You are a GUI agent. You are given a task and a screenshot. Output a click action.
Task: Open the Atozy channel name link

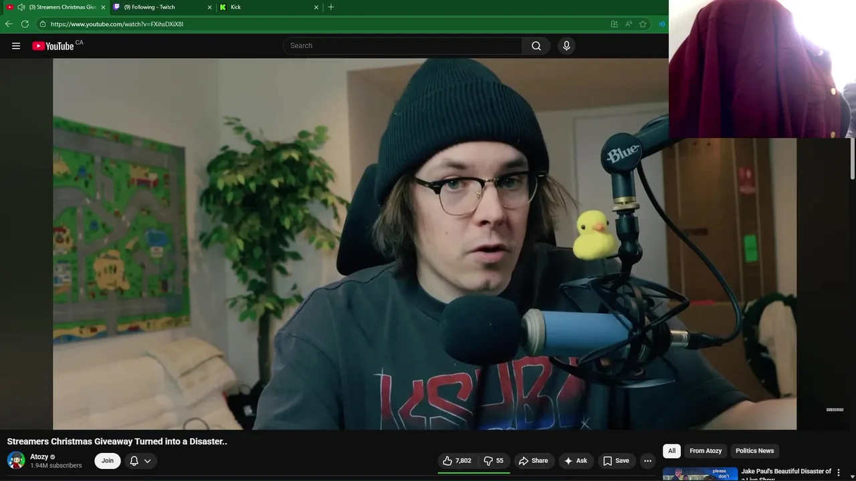tap(39, 457)
